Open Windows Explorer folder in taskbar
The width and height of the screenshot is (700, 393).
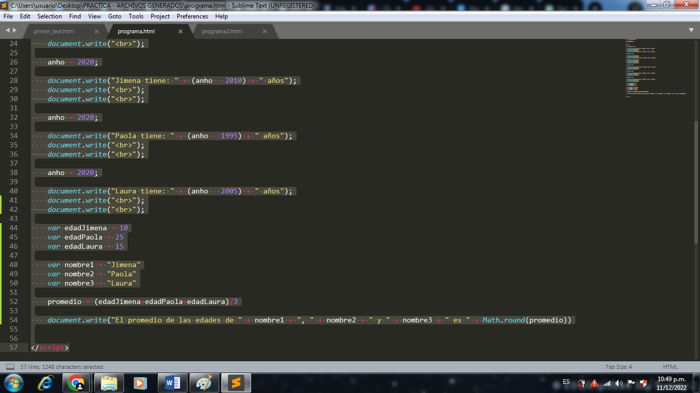109,382
